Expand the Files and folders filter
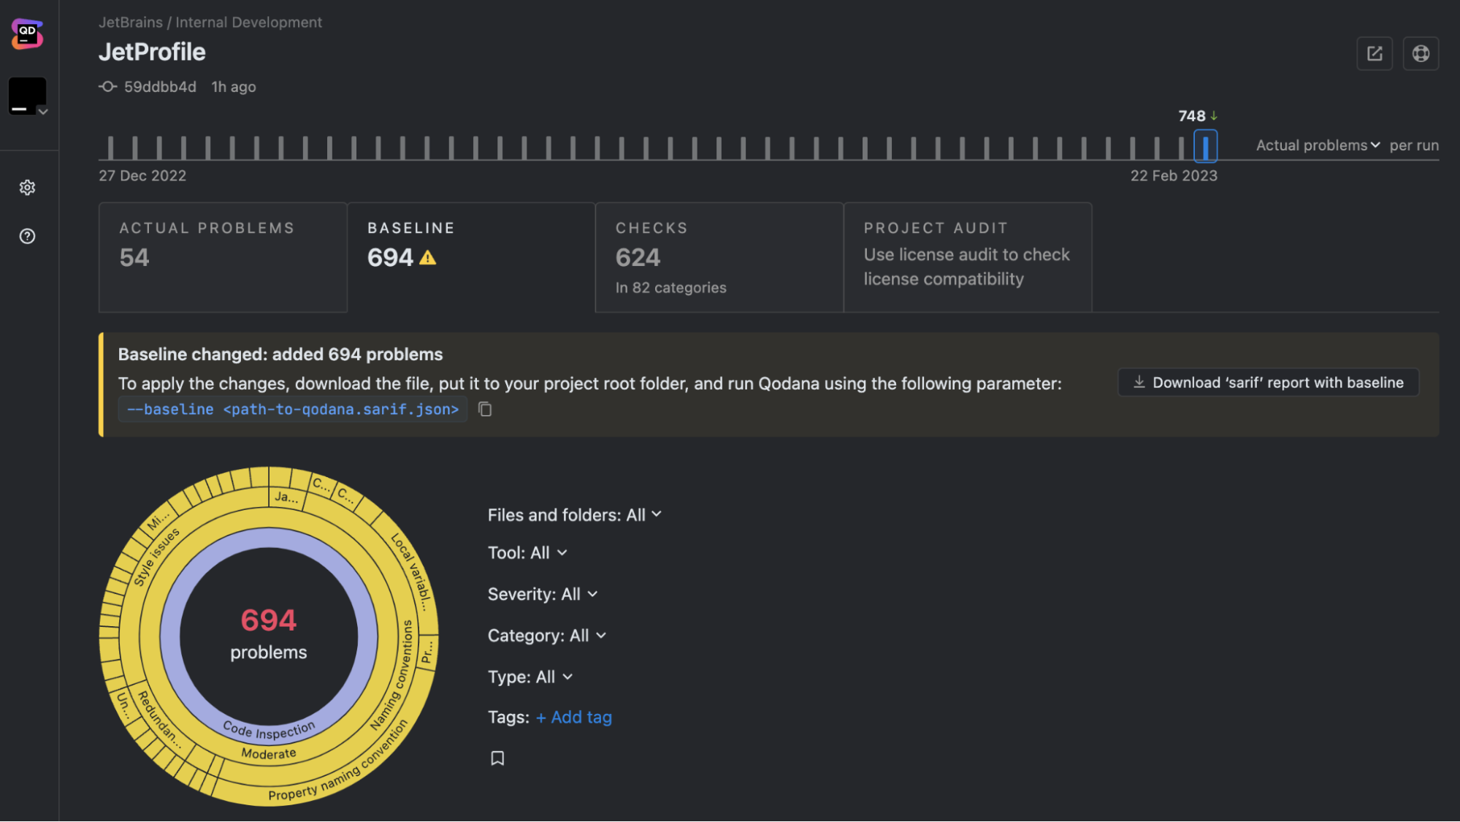Screen dimensions: 1460x822 point(575,515)
